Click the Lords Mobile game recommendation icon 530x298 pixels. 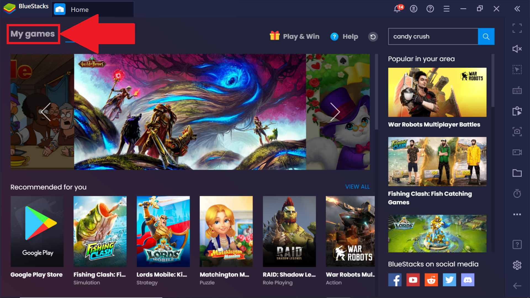(163, 231)
